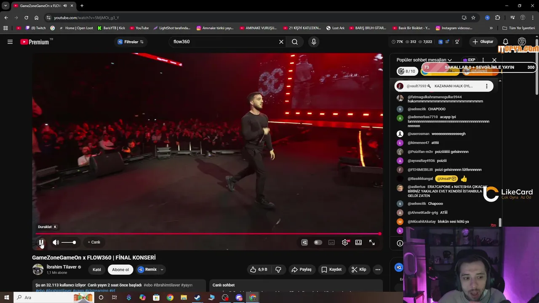539x303 pixels.
Task: Click the #ebo hashtag in description
Action: 147,285
